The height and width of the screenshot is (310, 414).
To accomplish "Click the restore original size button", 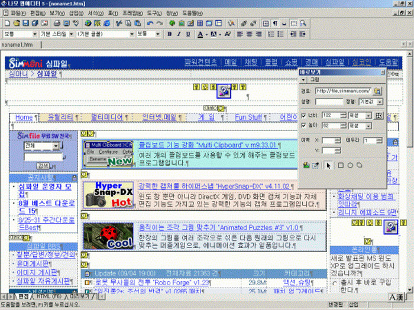I will tap(379, 116).
